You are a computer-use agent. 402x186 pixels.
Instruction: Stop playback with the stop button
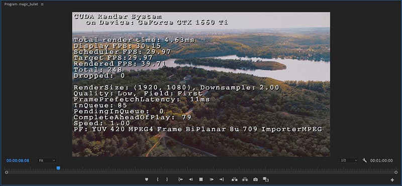[201, 179]
